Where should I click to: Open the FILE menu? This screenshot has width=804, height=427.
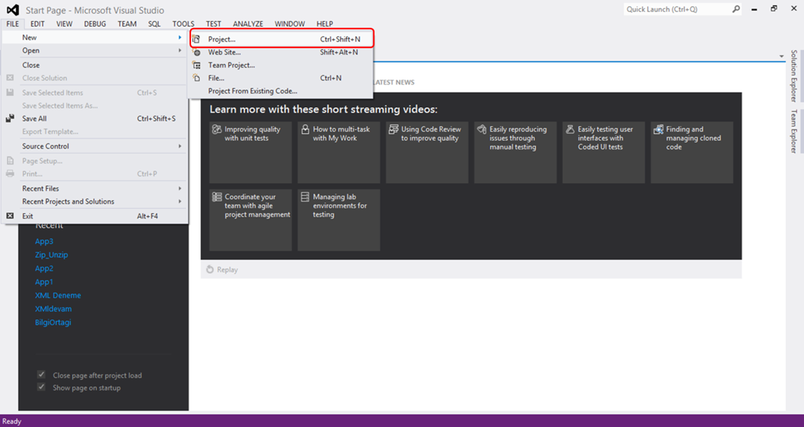coord(13,24)
